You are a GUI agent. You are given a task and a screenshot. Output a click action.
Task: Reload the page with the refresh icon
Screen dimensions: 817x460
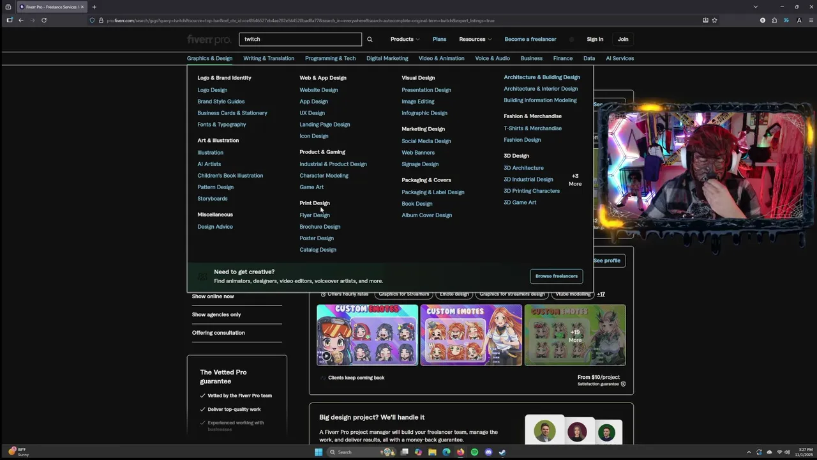pos(44,20)
